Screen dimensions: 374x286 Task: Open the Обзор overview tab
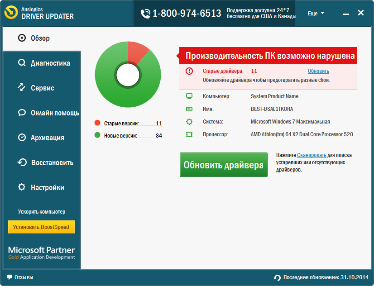point(42,38)
